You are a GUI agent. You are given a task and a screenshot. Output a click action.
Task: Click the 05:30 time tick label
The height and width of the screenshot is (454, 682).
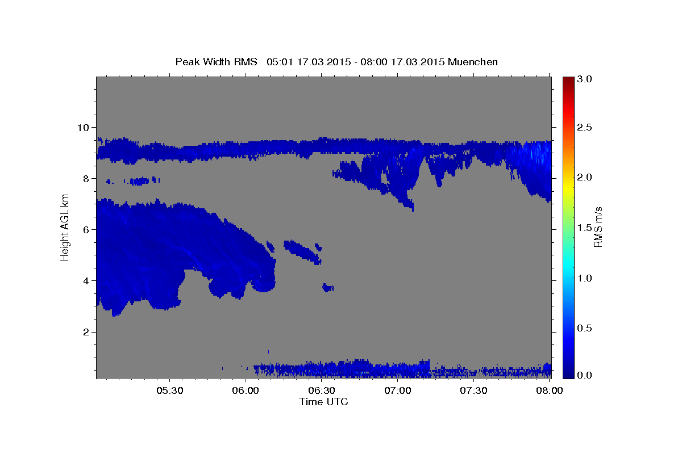(170, 390)
